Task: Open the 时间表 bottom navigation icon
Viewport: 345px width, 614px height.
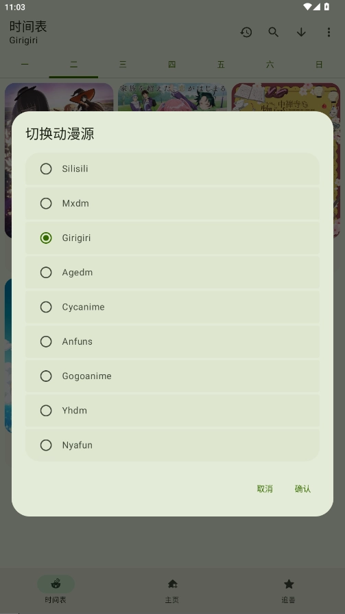Action: [x=56, y=584]
